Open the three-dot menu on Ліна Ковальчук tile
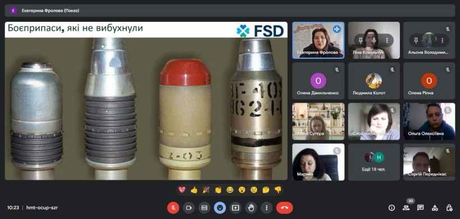The height and width of the screenshot is (219, 460). coord(387,40)
